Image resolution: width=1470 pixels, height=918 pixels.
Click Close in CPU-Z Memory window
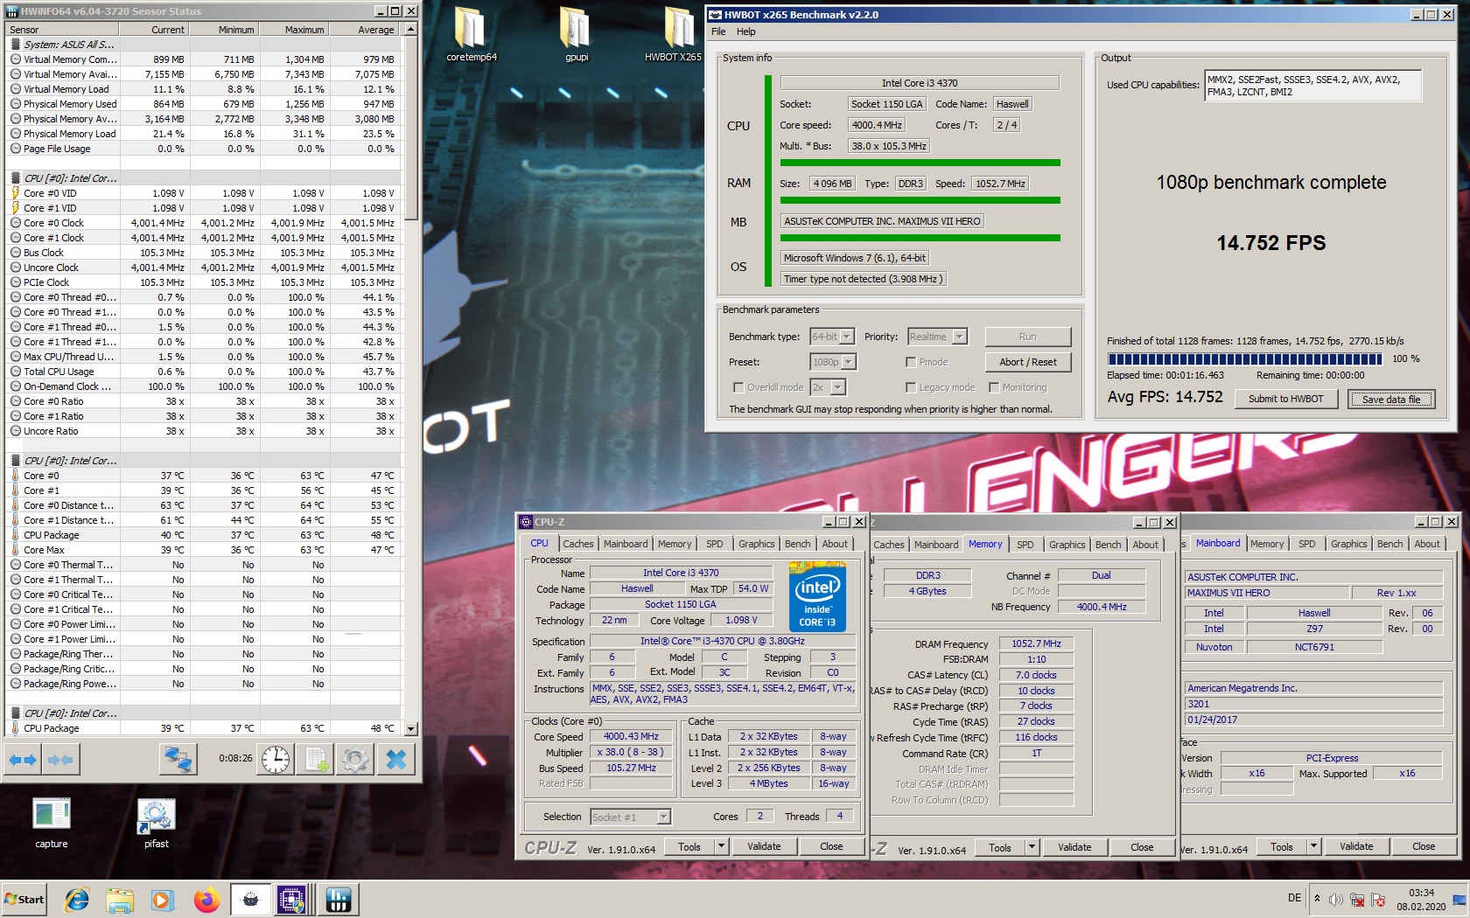click(1142, 847)
